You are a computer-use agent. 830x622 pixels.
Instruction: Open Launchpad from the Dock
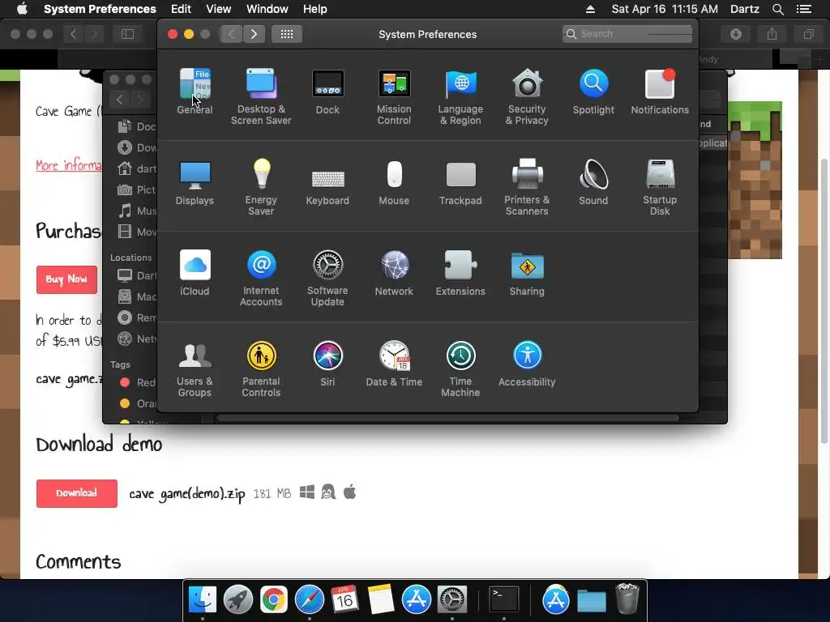click(x=238, y=599)
